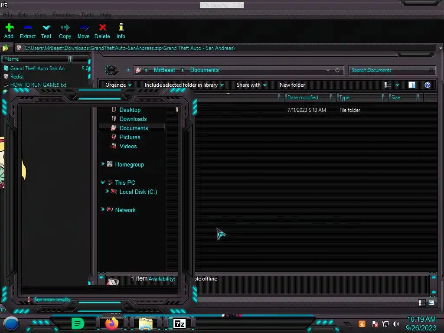Screen dimensions: 444x333
Task: Expand the Homegroup tree node
Action: [102, 164]
